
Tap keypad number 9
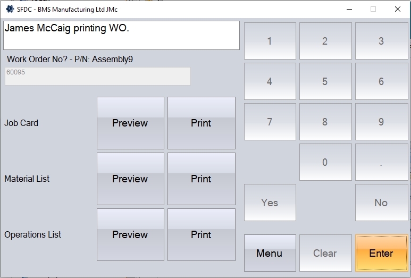coord(381,122)
